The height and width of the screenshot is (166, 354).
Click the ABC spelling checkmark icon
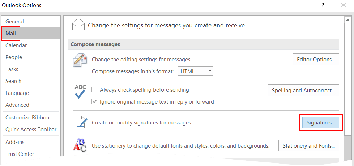point(80,91)
